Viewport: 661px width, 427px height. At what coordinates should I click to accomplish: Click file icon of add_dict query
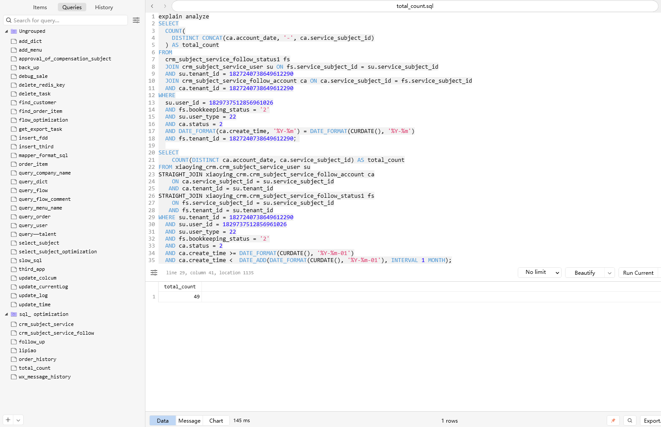(x=14, y=41)
